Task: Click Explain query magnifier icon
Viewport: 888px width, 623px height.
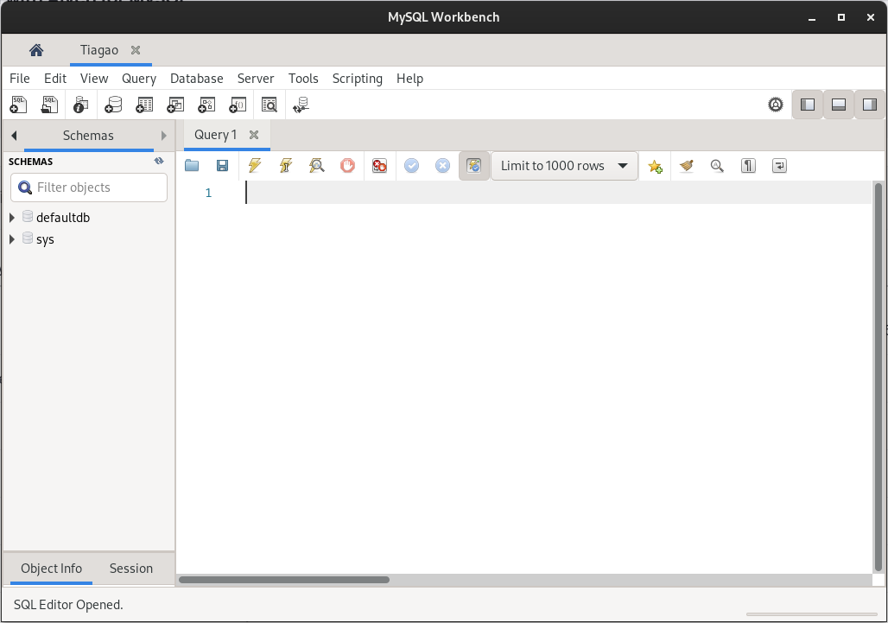Action: point(317,166)
